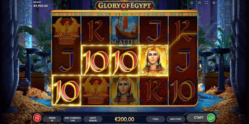Viewport: 249px width, 124px height.
Task: Click the bottom-left glowing 10 symbol
Action: point(66,90)
